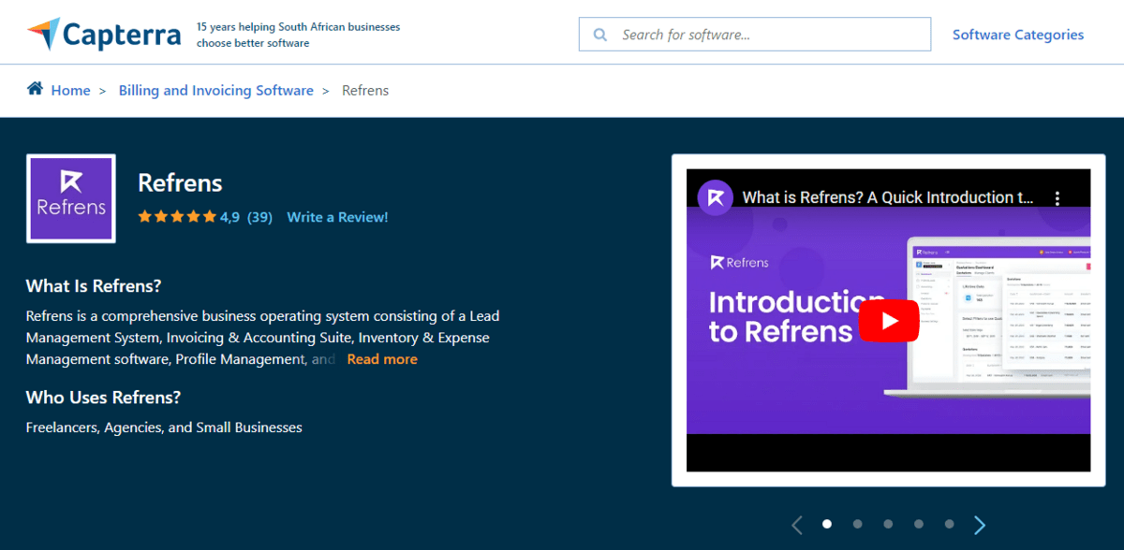Click the first star in the rating
The width and height of the screenshot is (1124, 550).
(x=146, y=216)
